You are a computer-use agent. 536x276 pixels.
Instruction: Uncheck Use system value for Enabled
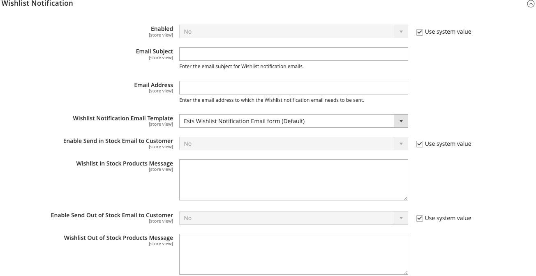click(420, 32)
